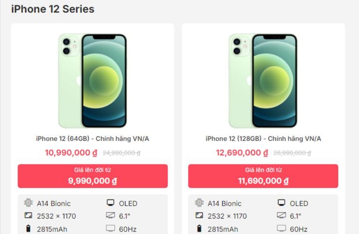Open the iPhone 12 (64GB) - Chính hãng VN/A title link

point(93,139)
